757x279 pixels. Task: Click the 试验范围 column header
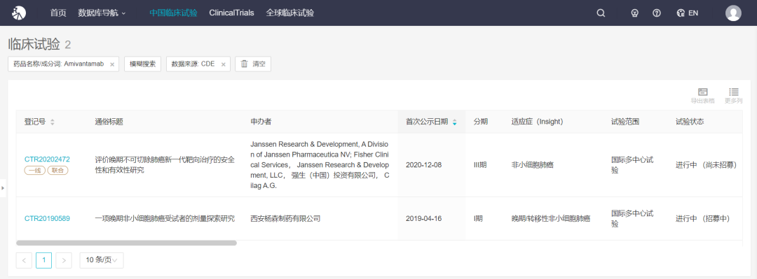point(625,122)
